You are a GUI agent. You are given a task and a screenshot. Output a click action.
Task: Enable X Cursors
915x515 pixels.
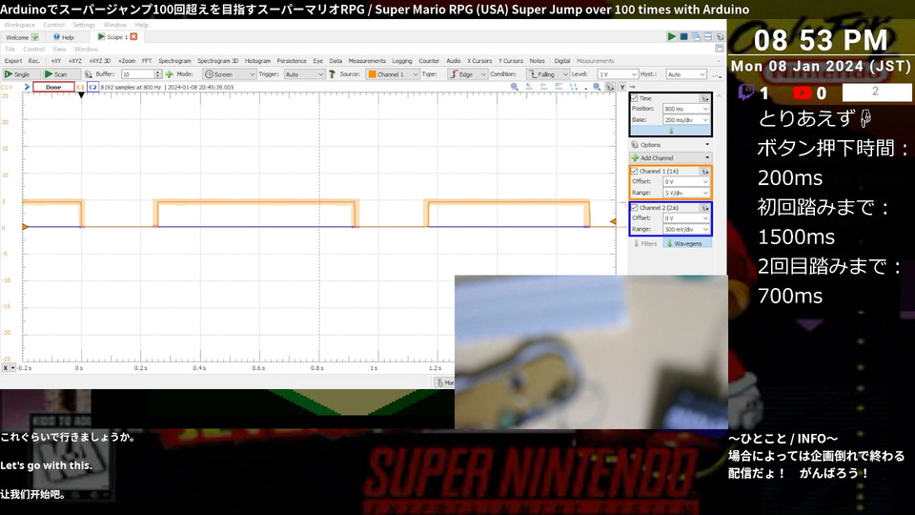(479, 61)
